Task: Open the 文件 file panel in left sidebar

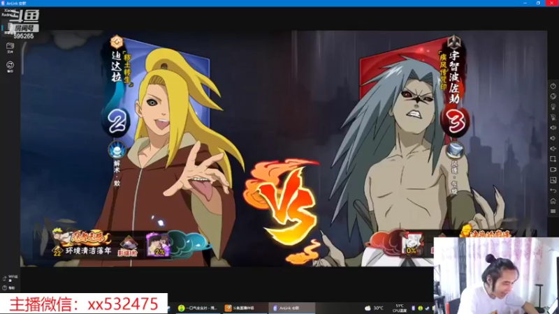Action: click(10, 48)
